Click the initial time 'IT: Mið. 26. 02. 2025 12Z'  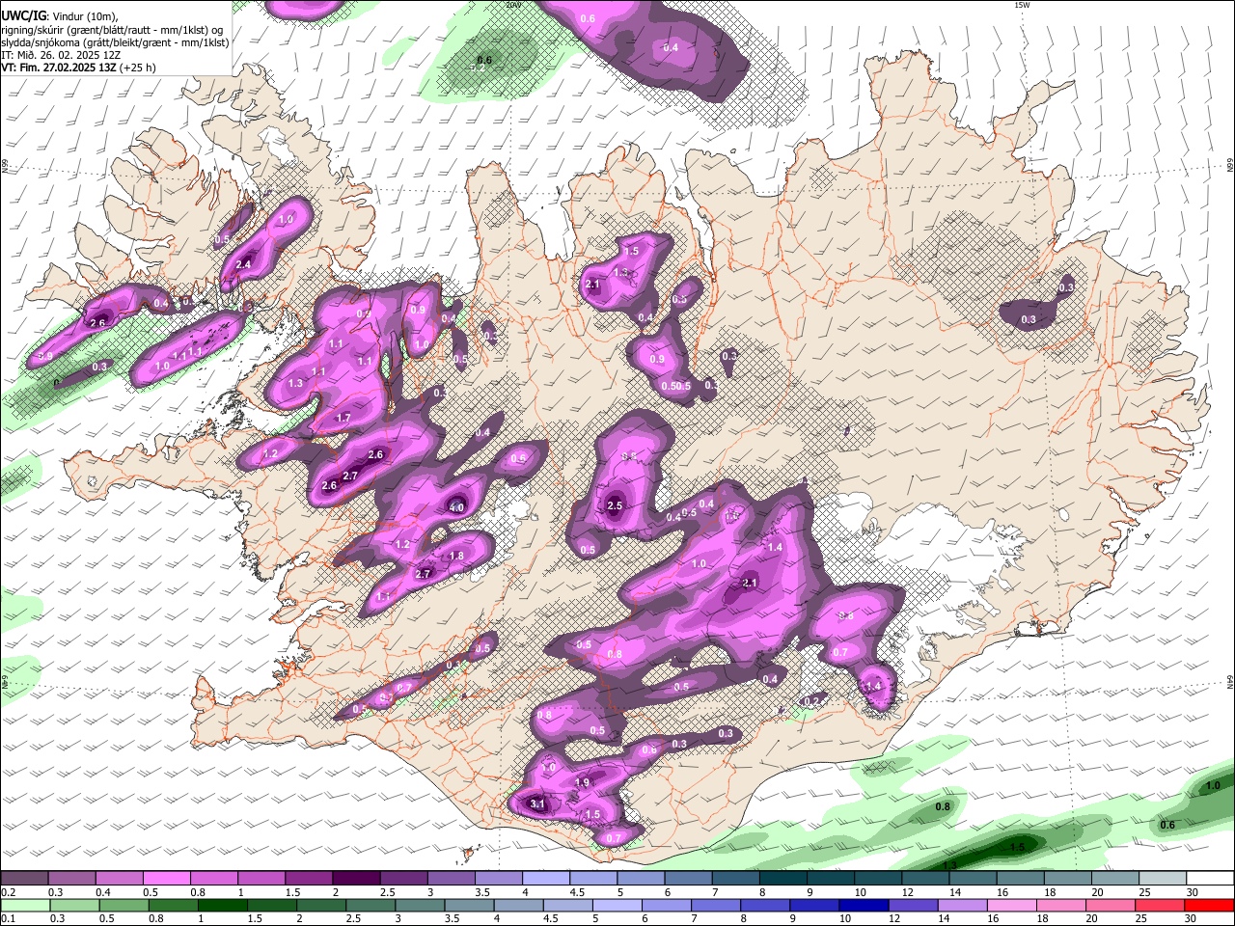pyautogui.click(x=61, y=55)
